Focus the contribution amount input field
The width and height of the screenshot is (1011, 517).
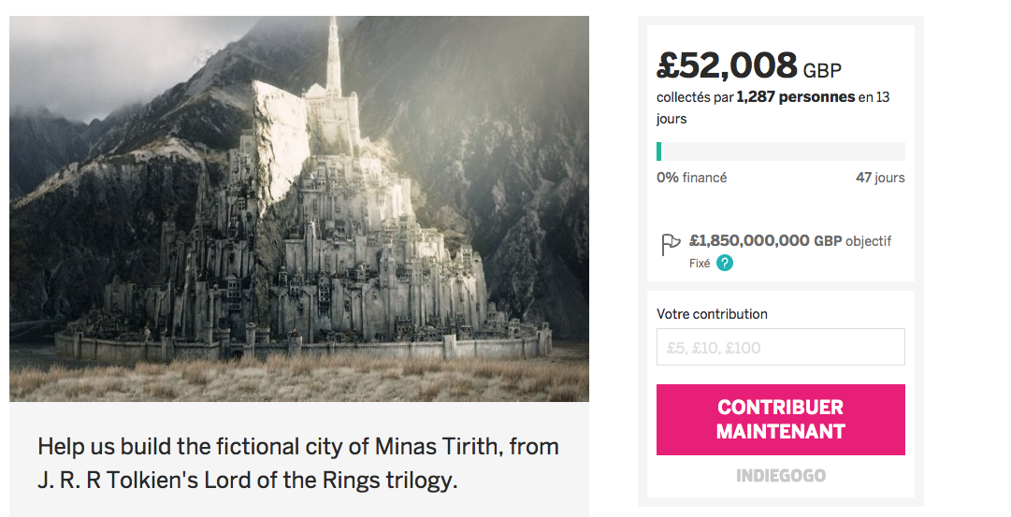click(x=780, y=347)
